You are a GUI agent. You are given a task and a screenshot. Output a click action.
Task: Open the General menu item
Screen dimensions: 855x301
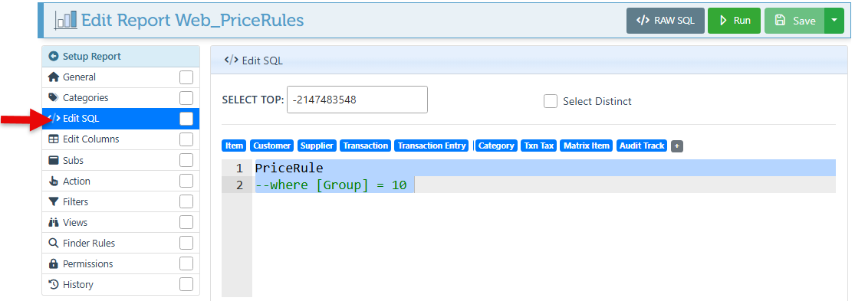120,77
